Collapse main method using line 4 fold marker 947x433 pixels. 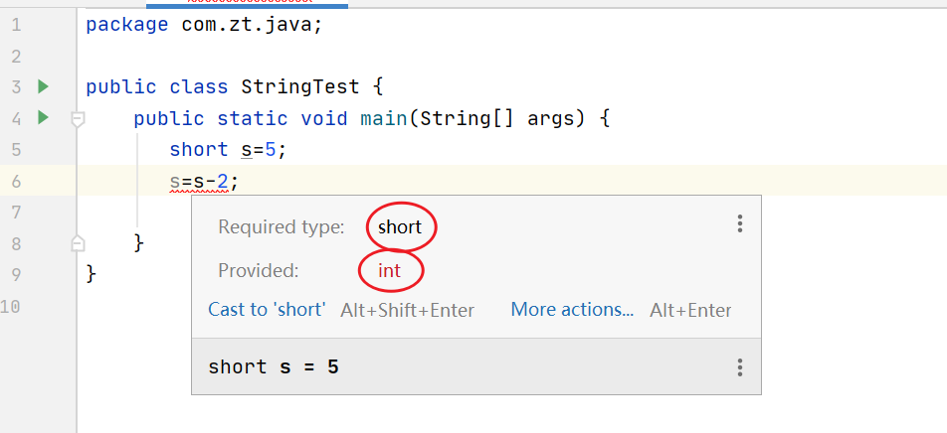click(x=78, y=119)
